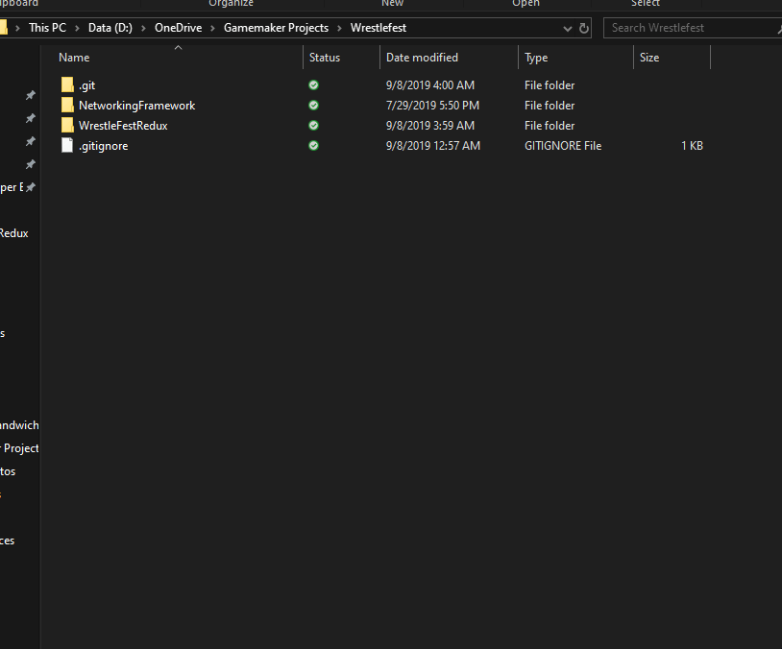The image size is (782, 649).
Task: Open the WrestleFestRedux folder icon
Action: (x=67, y=125)
